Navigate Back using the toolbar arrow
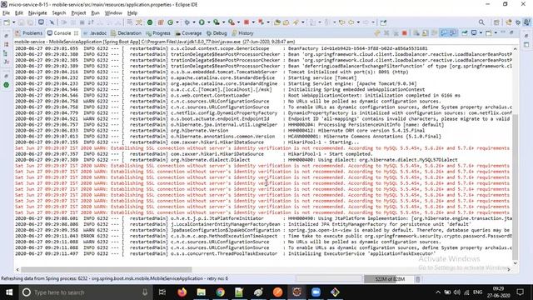533x300 pixels. point(351,22)
